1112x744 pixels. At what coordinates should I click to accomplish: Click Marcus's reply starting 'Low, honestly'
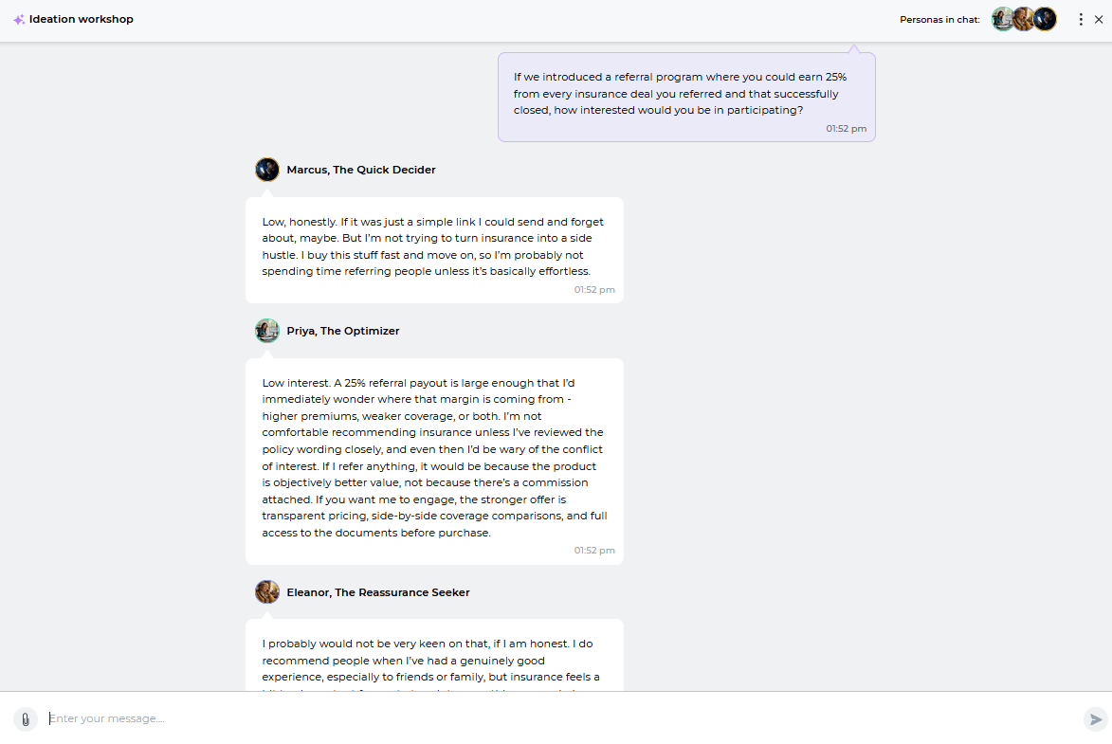pos(434,250)
